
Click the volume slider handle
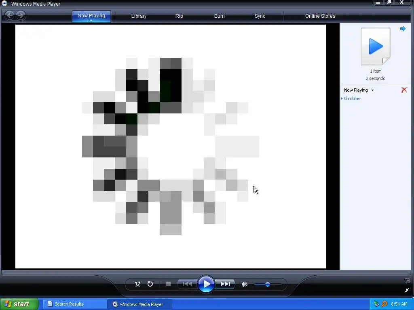tap(268, 285)
